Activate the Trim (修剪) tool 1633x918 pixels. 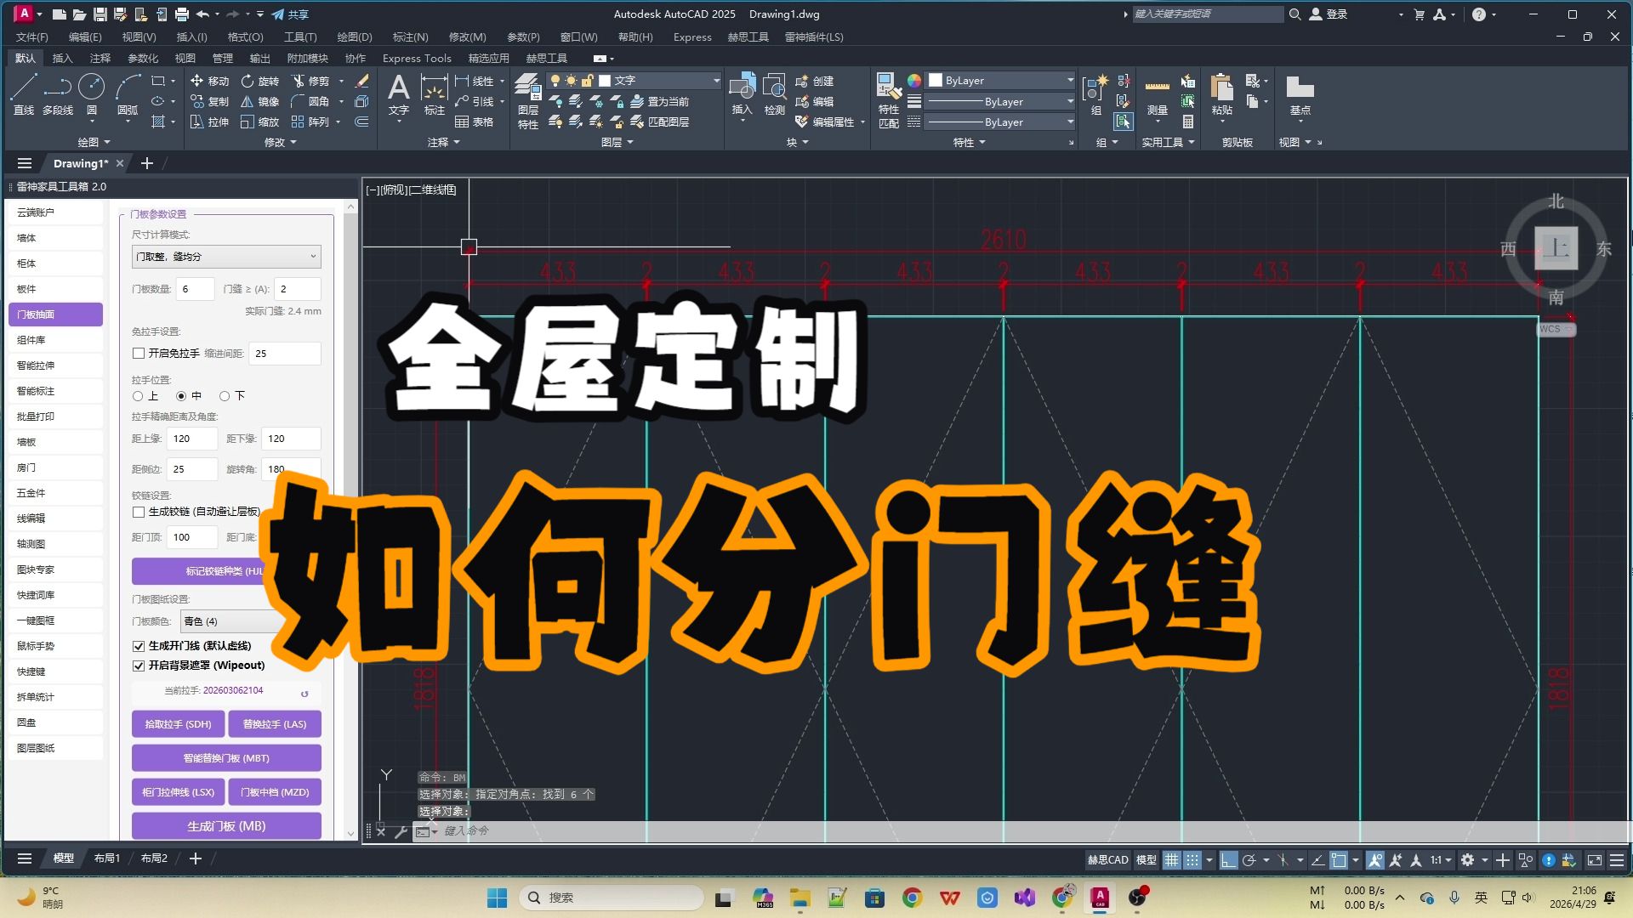[310, 81]
